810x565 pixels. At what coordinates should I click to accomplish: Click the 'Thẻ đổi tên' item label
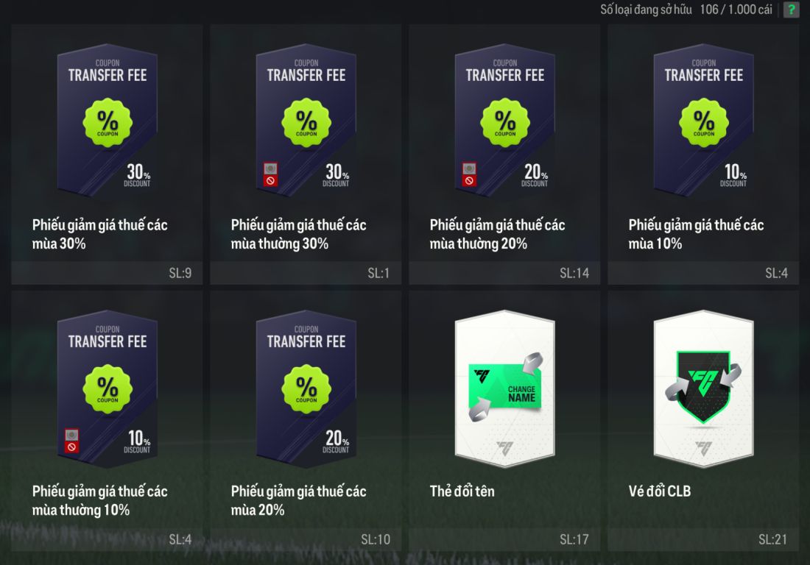[462, 491]
